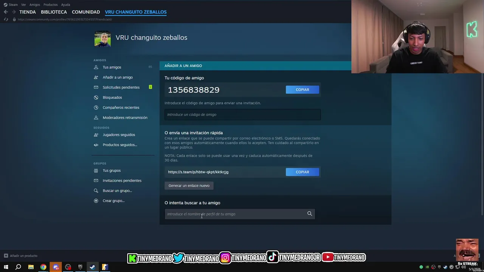Image resolution: width=484 pixels, height=272 pixels.
Task: Open the Productos menu
Action: tap(51, 5)
